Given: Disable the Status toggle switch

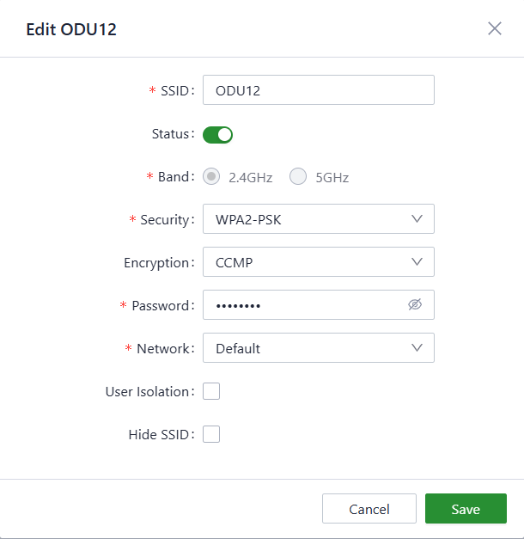Looking at the screenshot, I should (x=218, y=134).
